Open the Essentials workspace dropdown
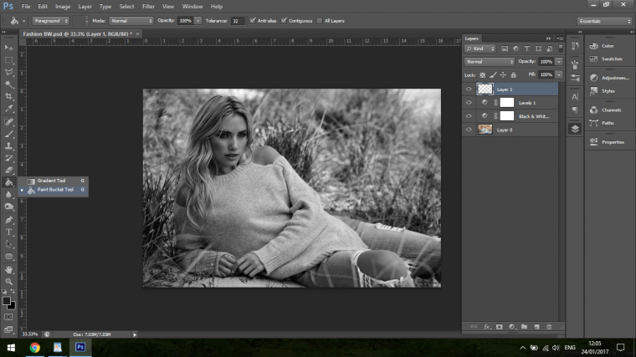 click(604, 21)
